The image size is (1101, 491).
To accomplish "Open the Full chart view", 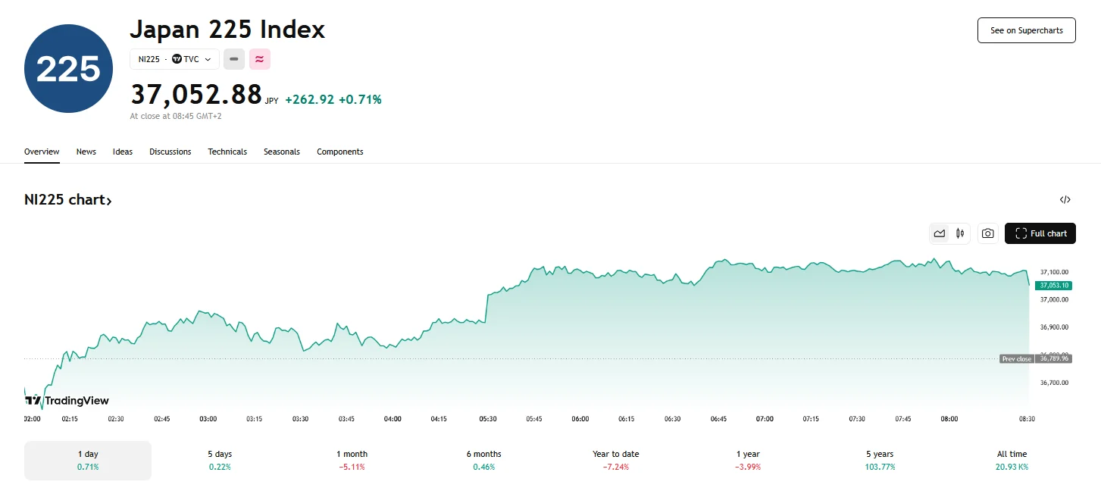I will pos(1040,233).
